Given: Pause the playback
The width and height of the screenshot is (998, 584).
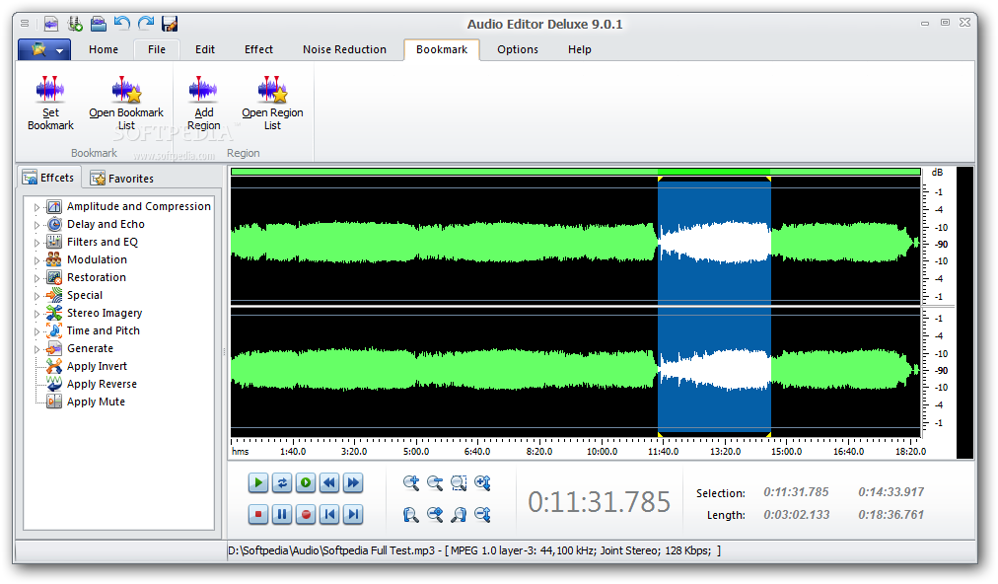Looking at the screenshot, I should 282,514.
